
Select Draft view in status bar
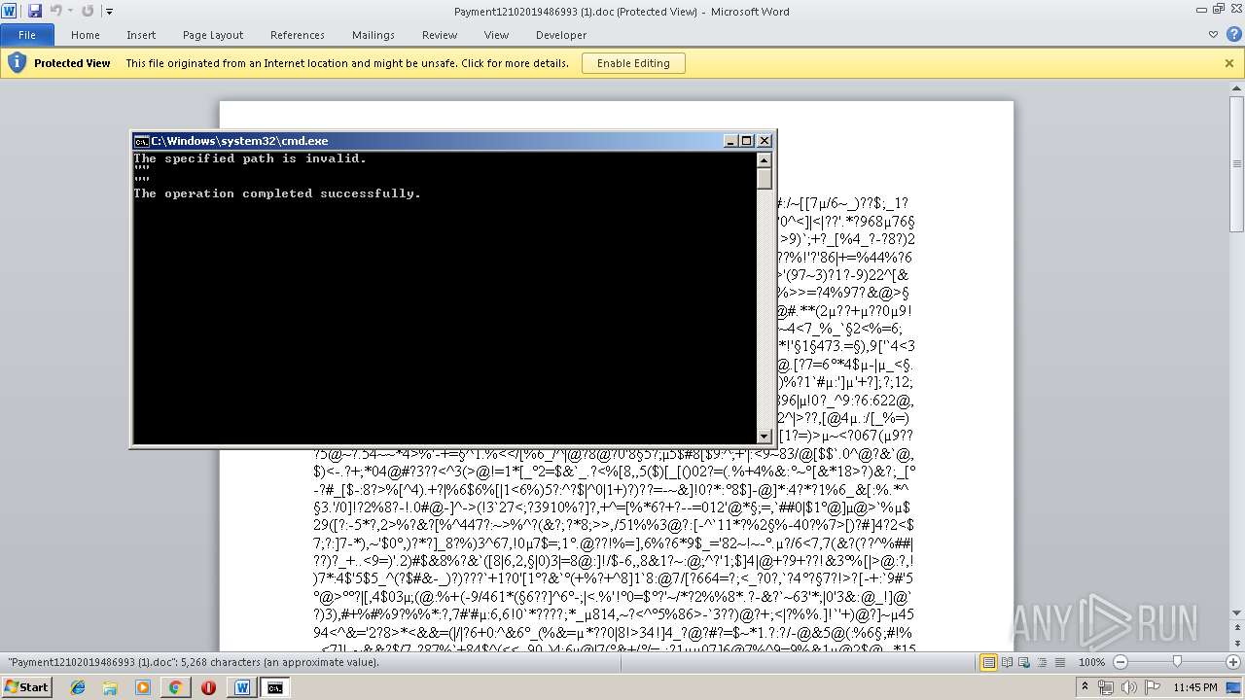point(1061,662)
